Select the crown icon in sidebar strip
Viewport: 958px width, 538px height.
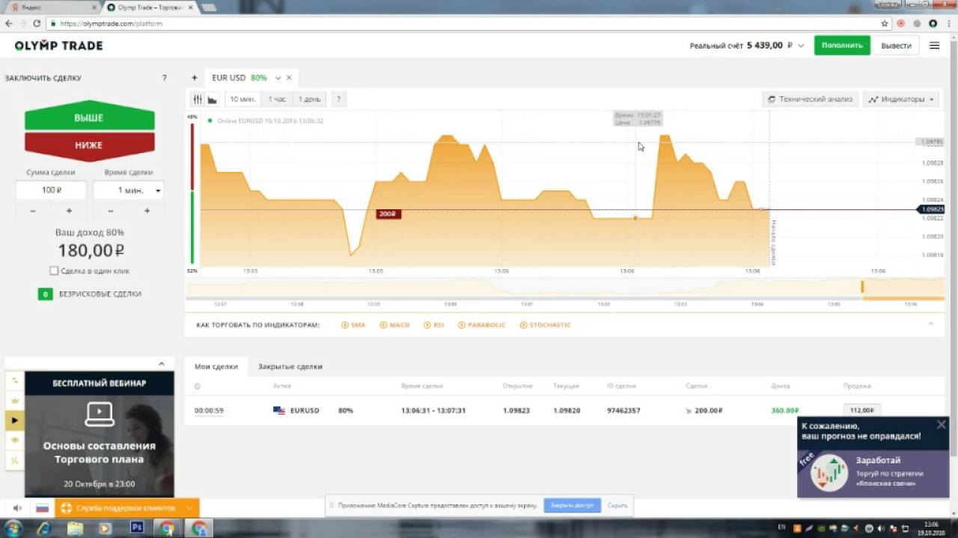click(14, 401)
